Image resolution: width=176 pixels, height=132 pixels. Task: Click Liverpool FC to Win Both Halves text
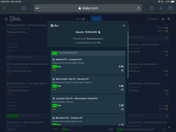click(68, 63)
